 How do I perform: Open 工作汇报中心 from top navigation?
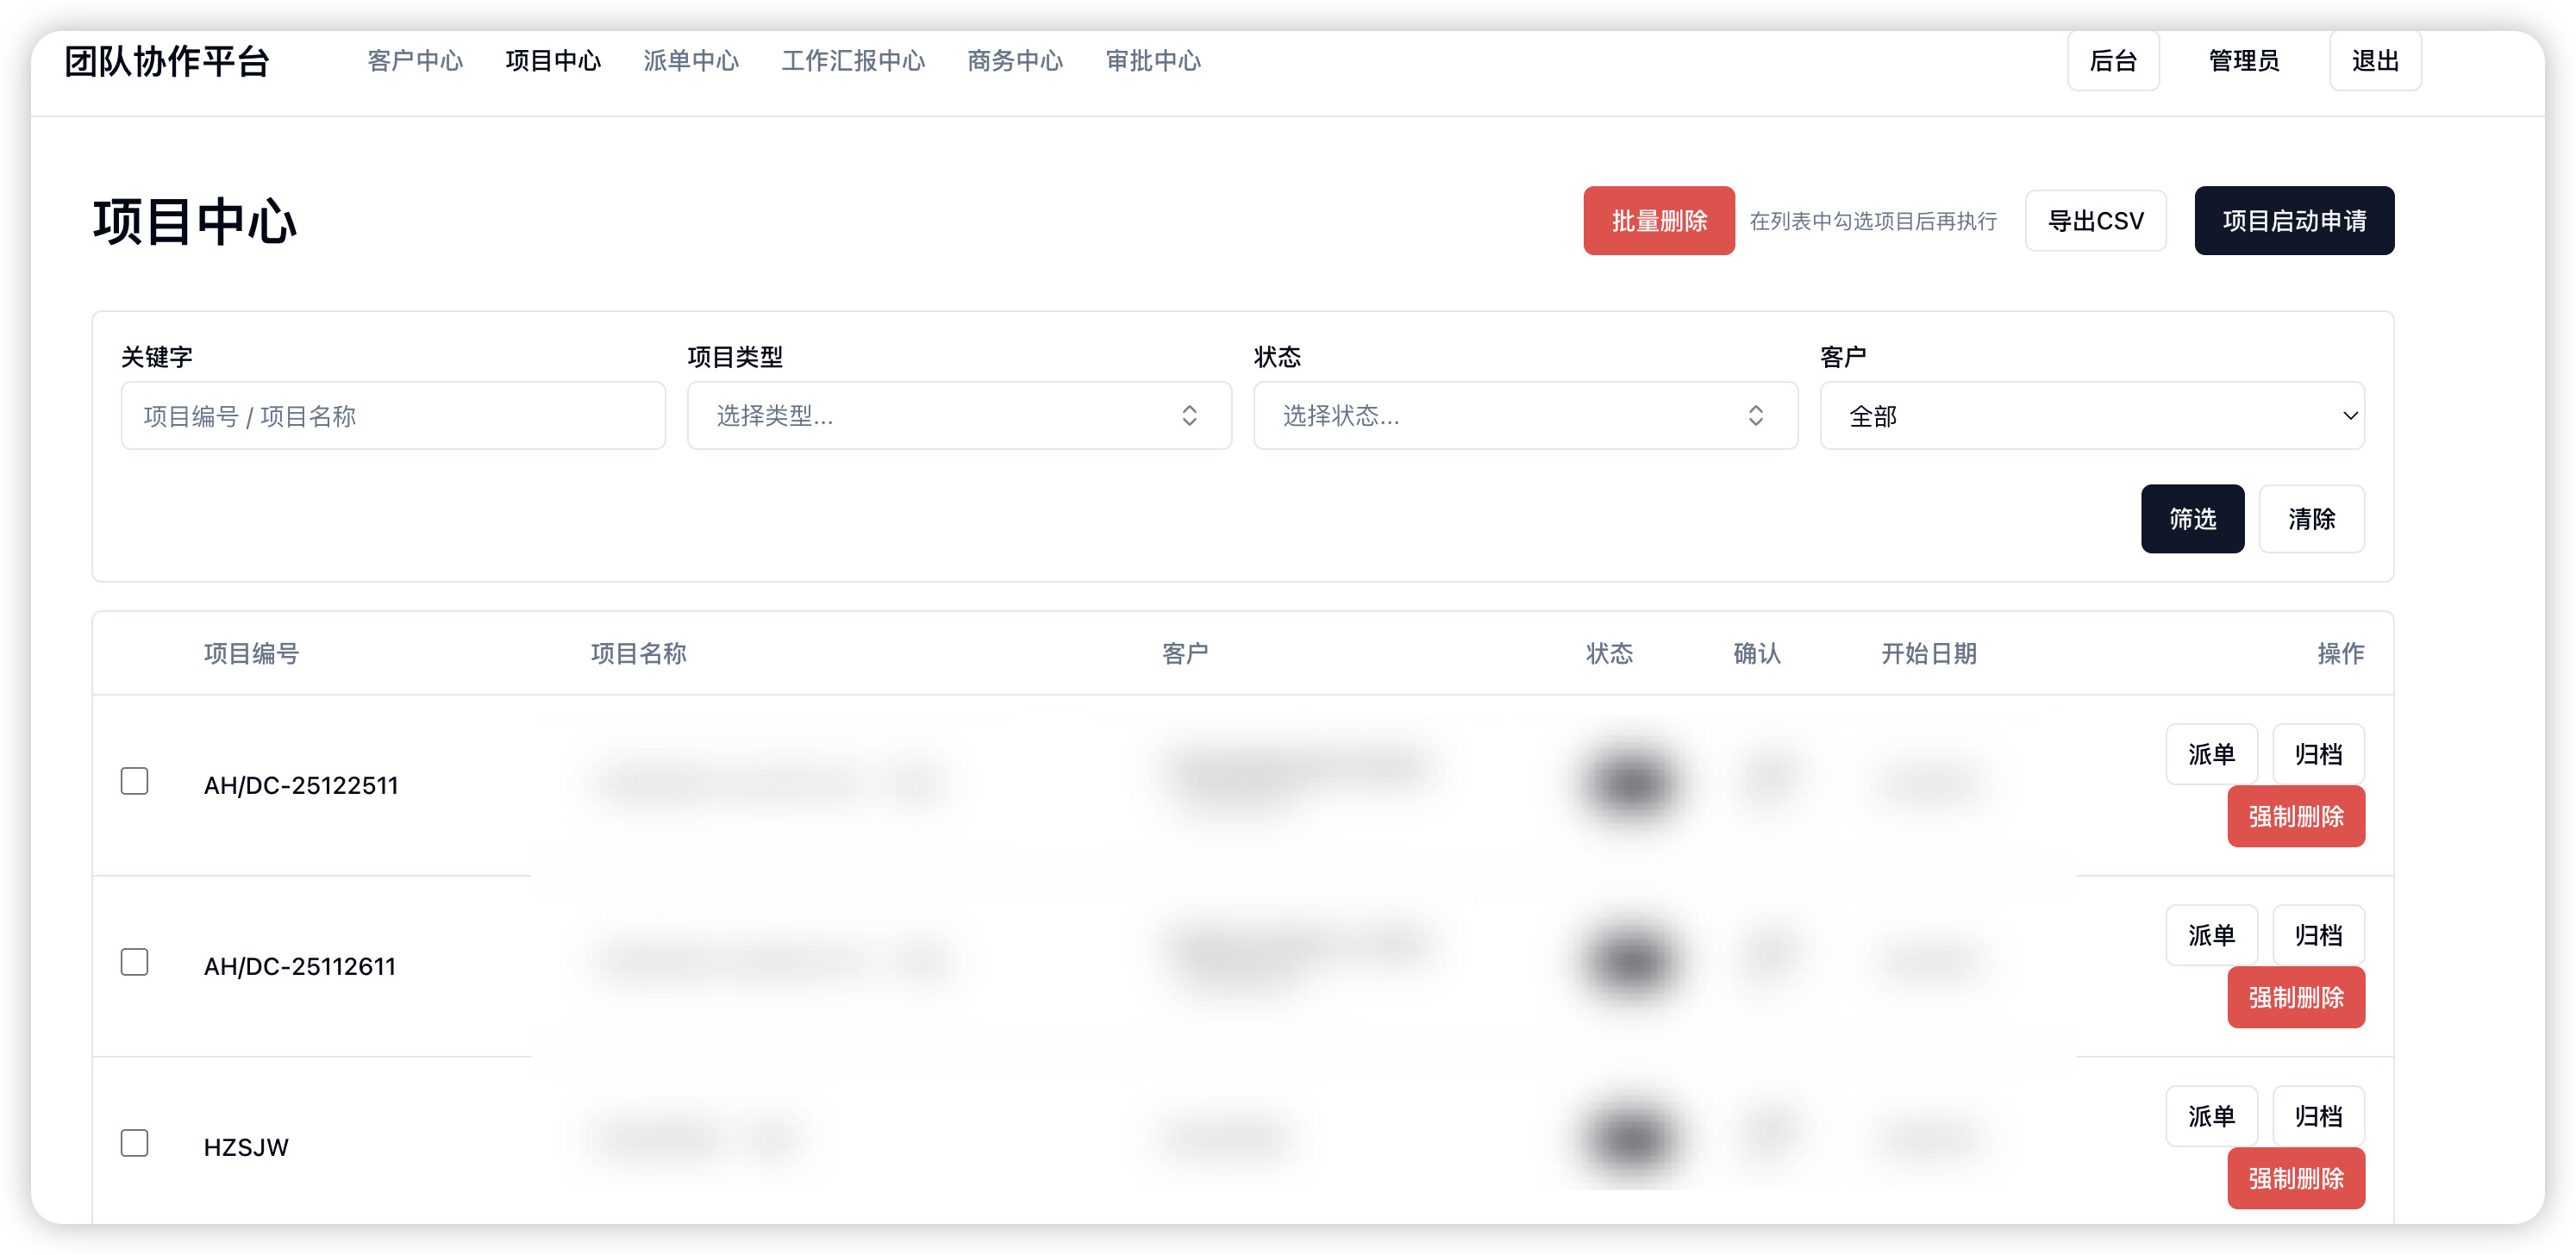point(852,61)
